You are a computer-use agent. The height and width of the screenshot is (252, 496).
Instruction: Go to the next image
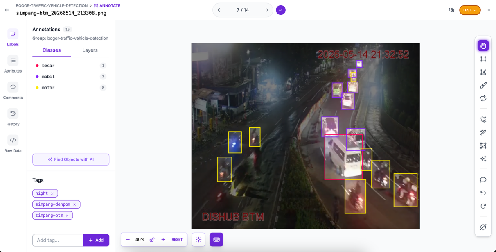point(267,10)
